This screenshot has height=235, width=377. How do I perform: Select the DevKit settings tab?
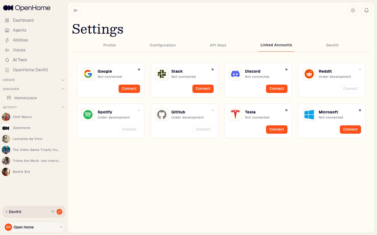[332, 45]
